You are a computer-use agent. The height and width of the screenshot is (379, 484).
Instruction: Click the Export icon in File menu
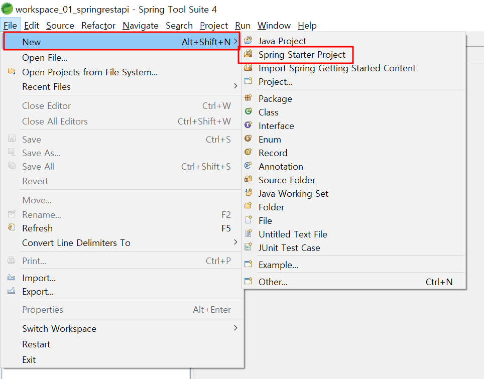click(x=12, y=291)
